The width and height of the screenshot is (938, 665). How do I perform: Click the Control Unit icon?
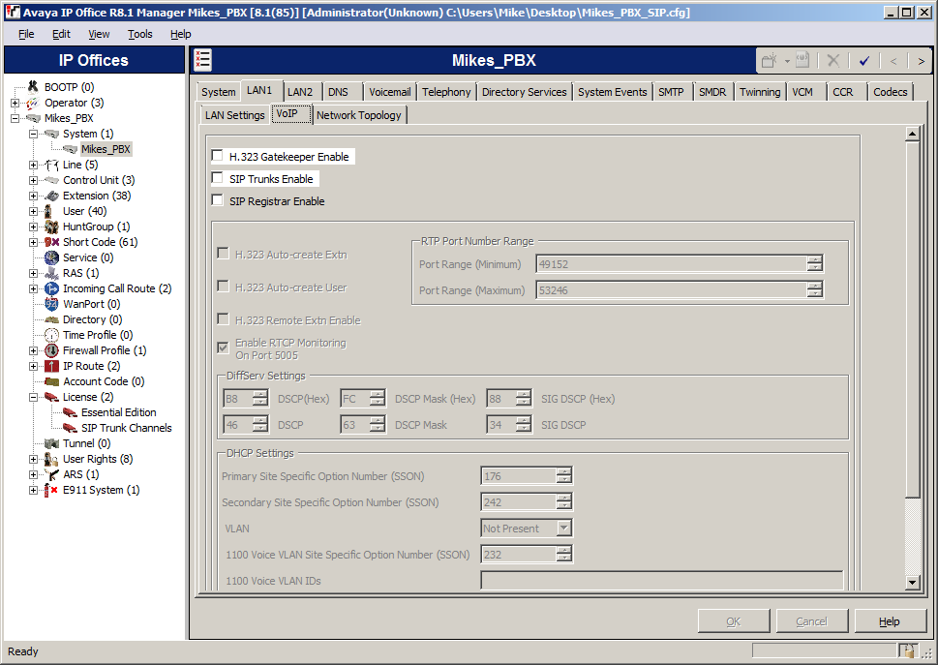coord(52,180)
